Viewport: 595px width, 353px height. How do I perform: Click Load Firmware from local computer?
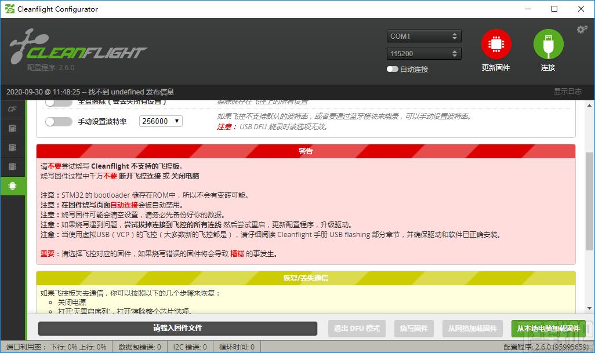tap(549, 328)
